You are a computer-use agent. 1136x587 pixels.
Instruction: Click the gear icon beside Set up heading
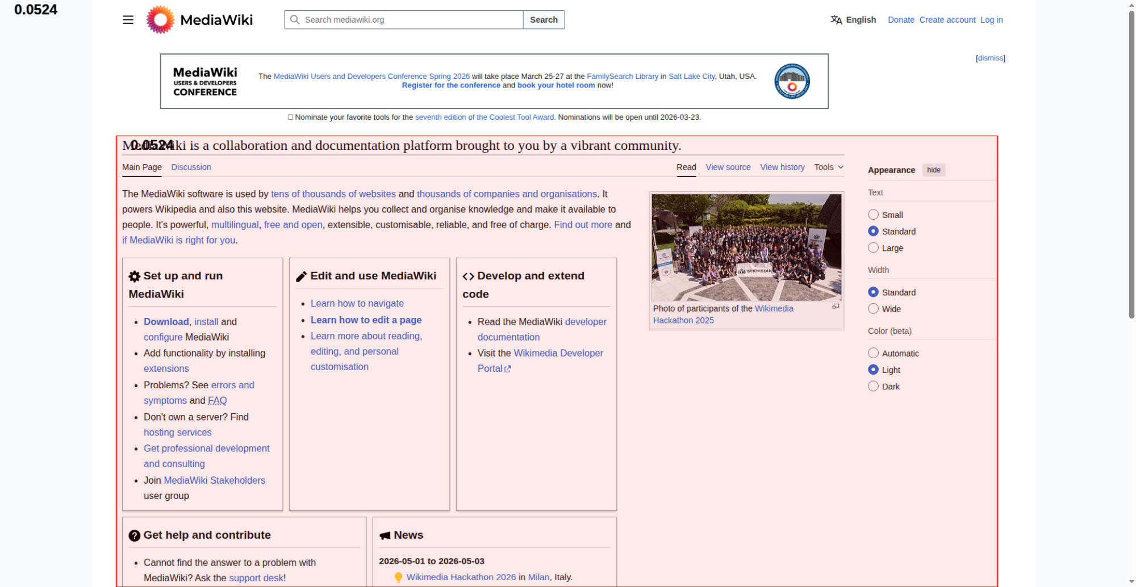coord(135,276)
